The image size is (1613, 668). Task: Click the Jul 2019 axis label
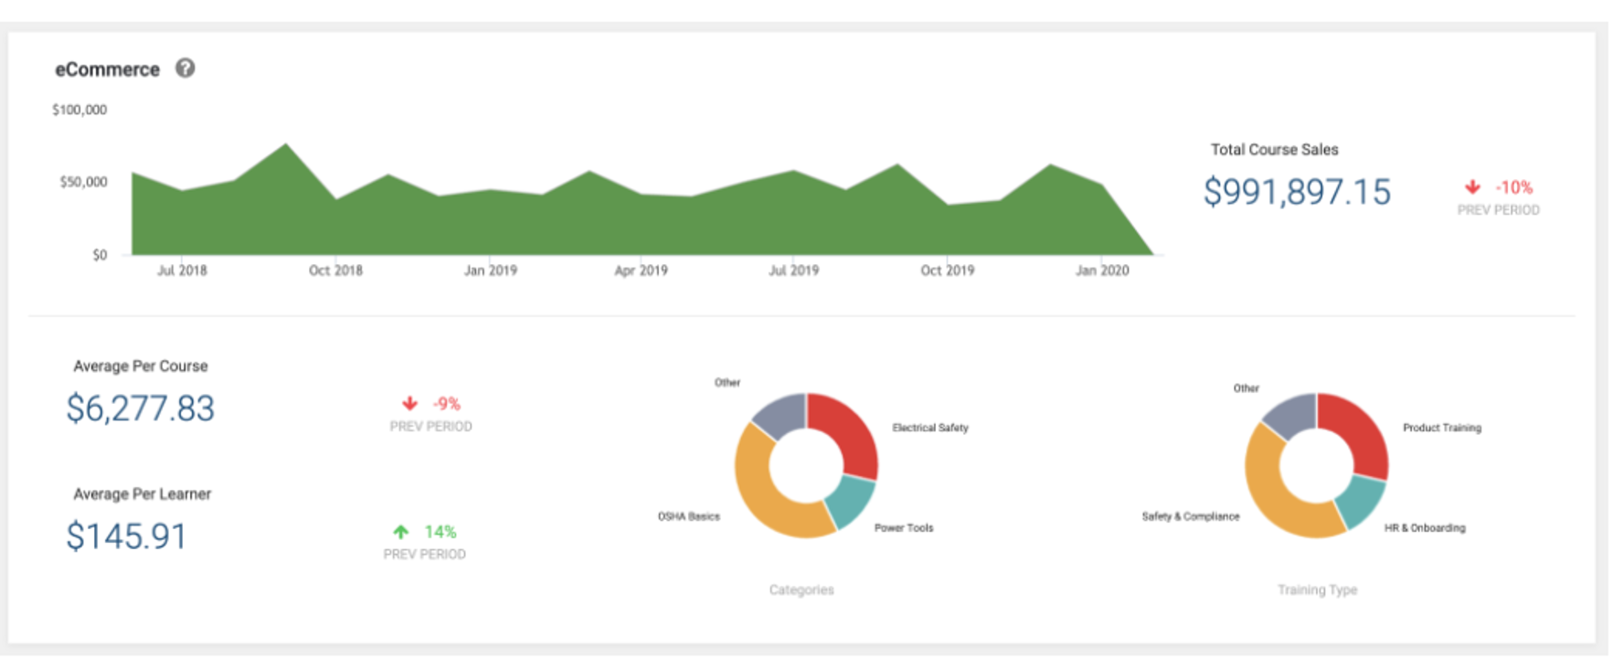coord(793,270)
